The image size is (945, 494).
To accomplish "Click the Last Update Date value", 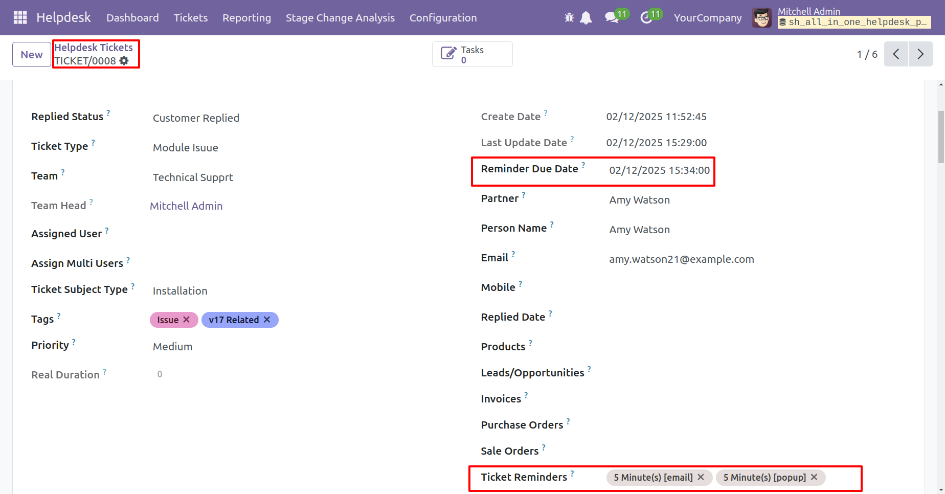I will pos(656,143).
